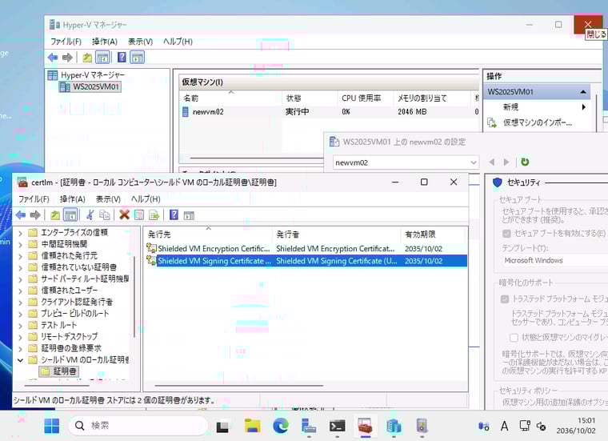Toggle console tree icon in Hyper-V Manager toolbar
This screenshot has height=441, width=608.
tap(102, 58)
